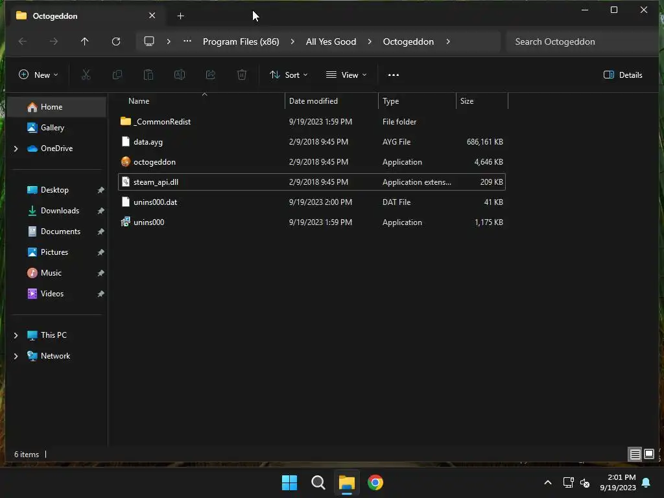Select Home in navigation pane
664x498 pixels.
point(56,107)
